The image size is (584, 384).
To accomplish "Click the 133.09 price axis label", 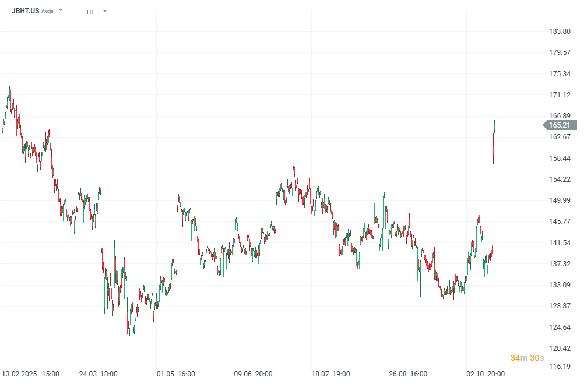I will 559,285.
